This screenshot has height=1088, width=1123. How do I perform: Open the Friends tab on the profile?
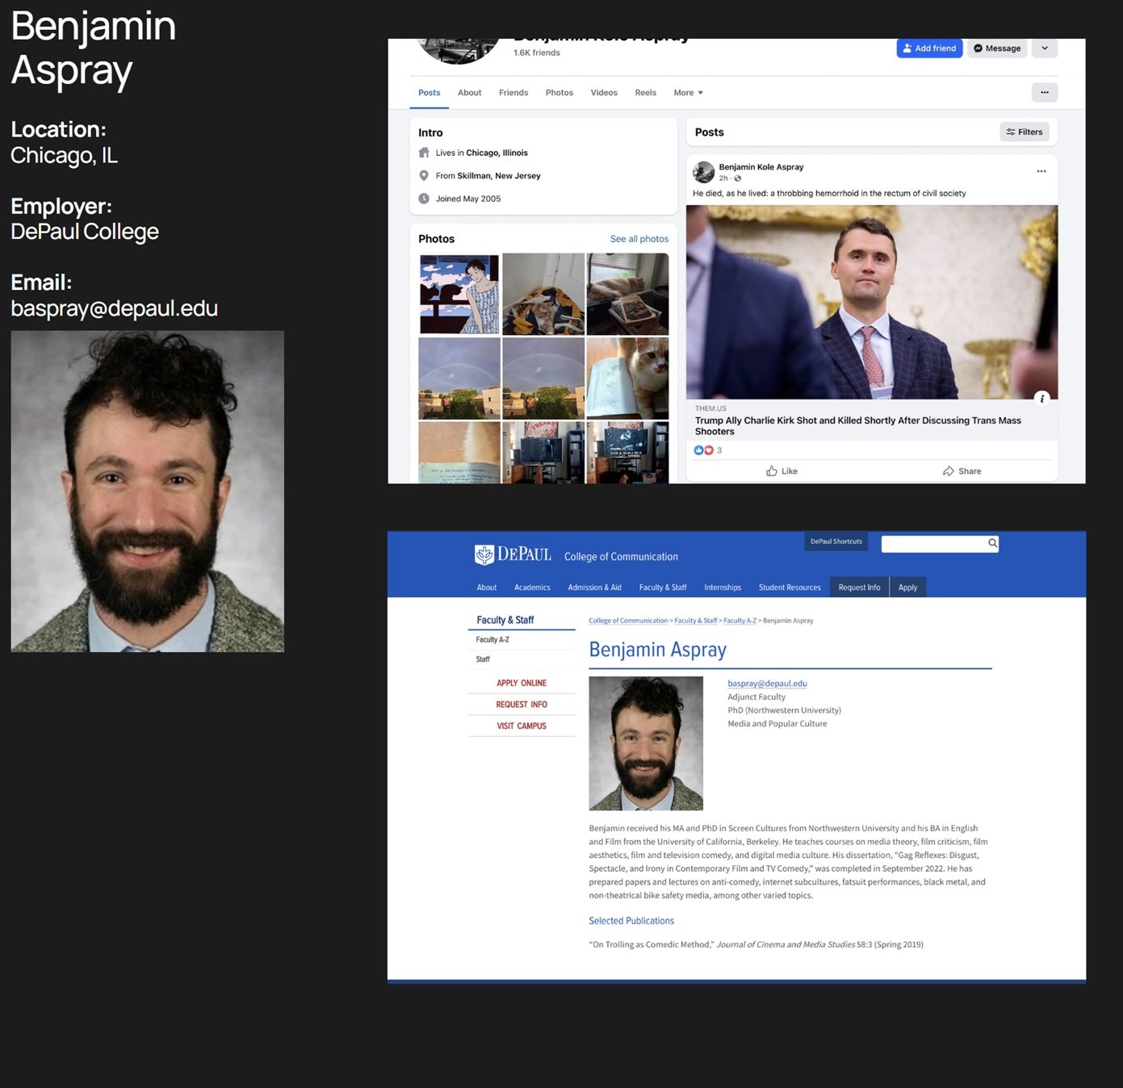(513, 93)
